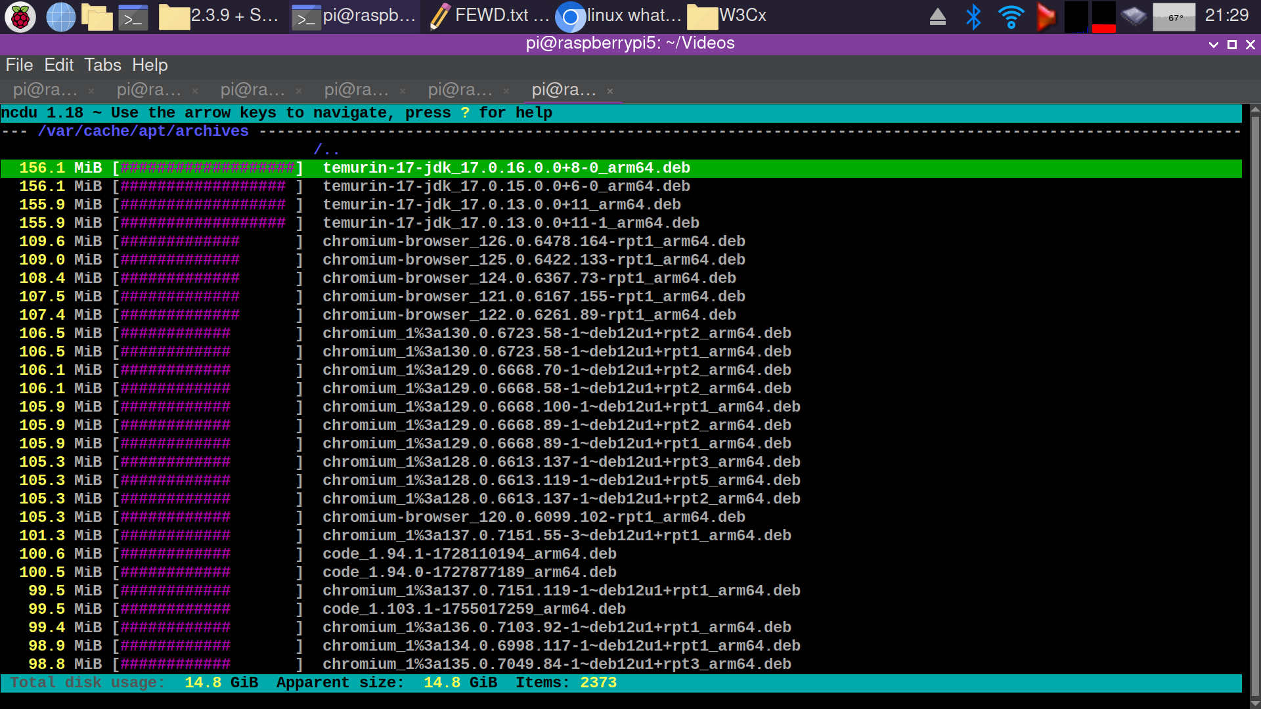Image resolution: width=1261 pixels, height=709 pixels.
Task: Launch the terminal from the taskbar launcher
Action: tap(133, 17)
